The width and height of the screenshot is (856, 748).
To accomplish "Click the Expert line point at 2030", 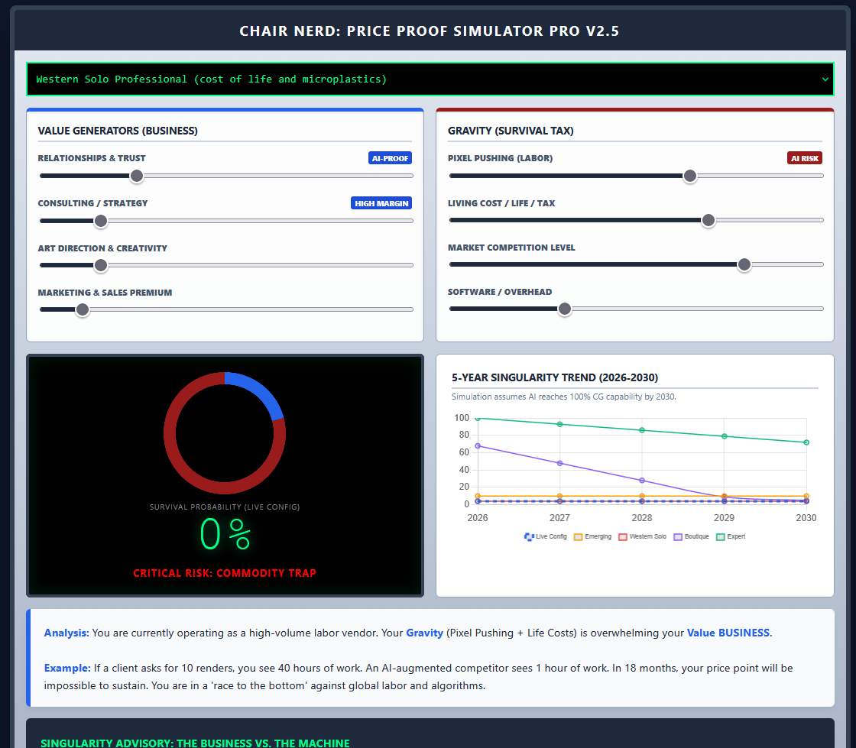I will pyautogui.click(x=806, y=442).
